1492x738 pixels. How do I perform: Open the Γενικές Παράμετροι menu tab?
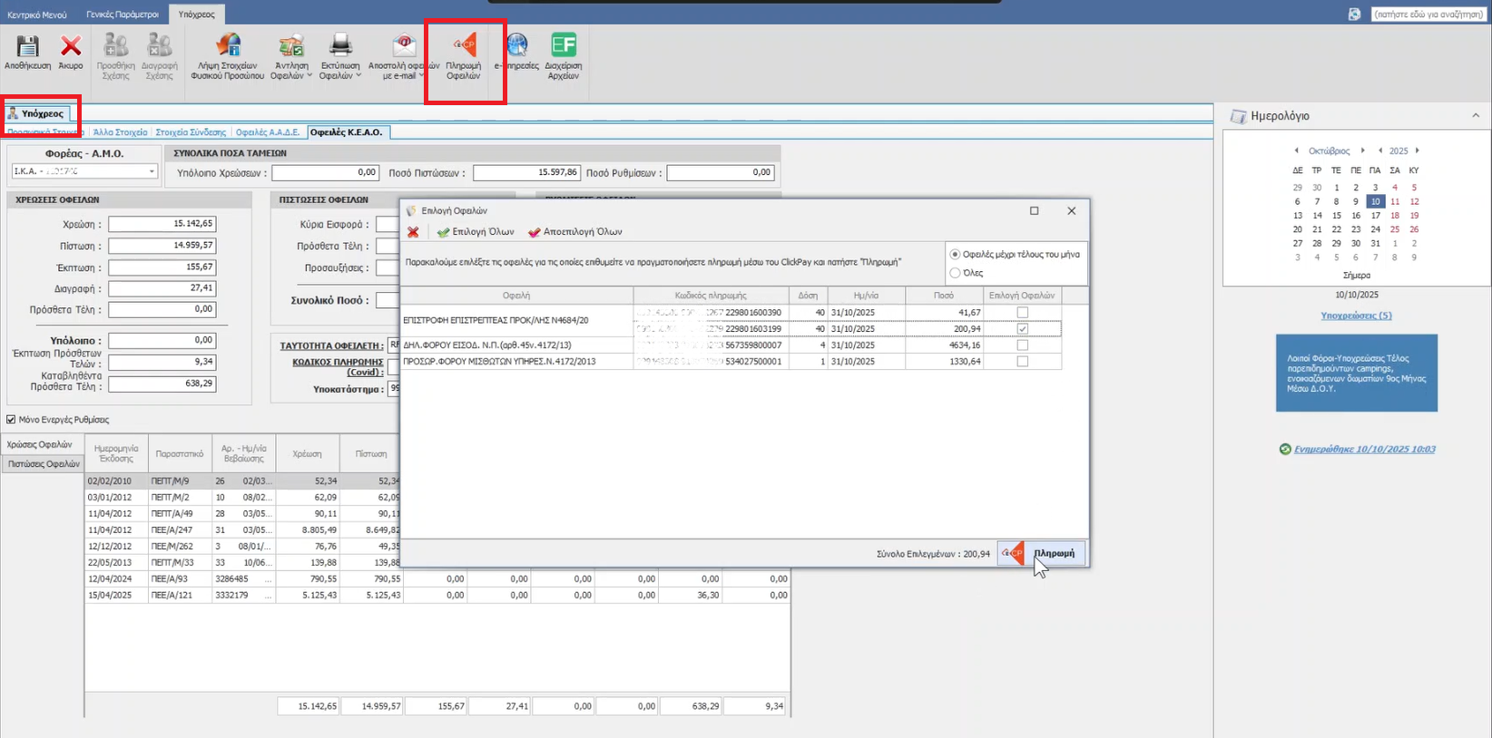[x=123, y=15]
